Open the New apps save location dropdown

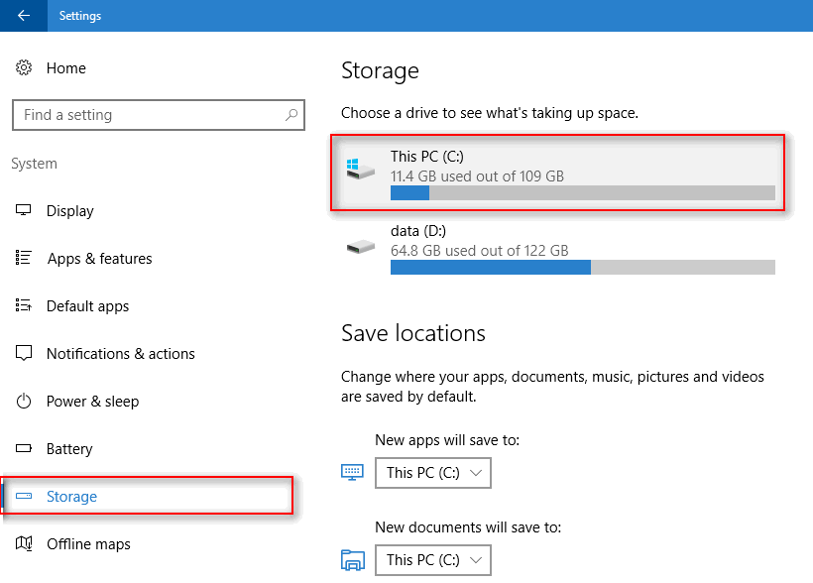[x=433, y=473]
